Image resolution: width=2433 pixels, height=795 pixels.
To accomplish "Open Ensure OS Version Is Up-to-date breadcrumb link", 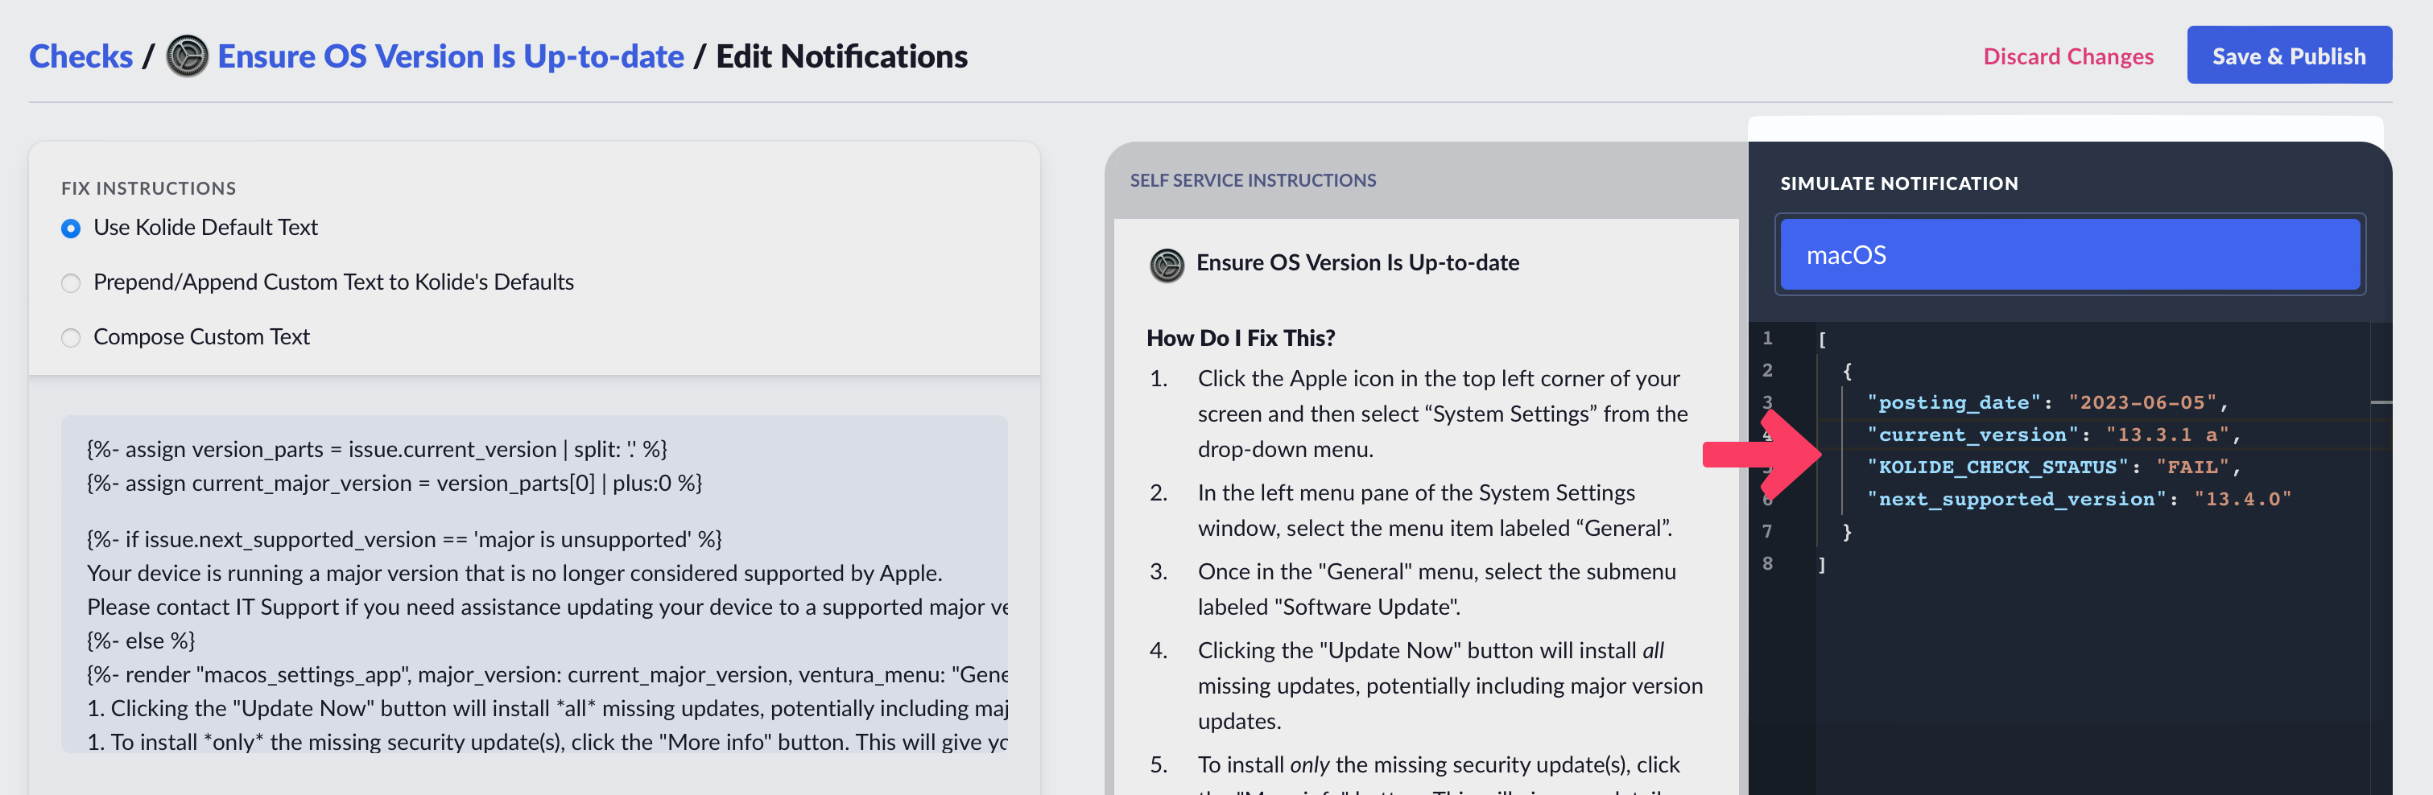I will coord(451,56).
